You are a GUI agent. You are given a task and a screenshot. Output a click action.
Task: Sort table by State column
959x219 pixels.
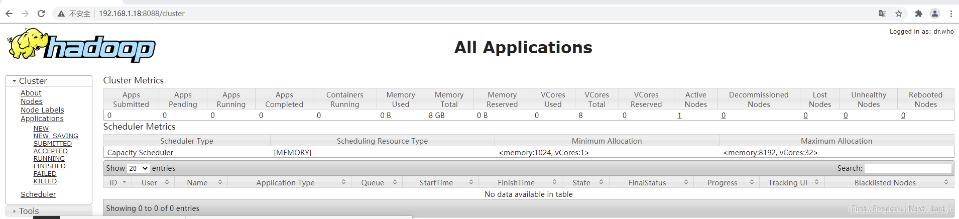point(585,182)
